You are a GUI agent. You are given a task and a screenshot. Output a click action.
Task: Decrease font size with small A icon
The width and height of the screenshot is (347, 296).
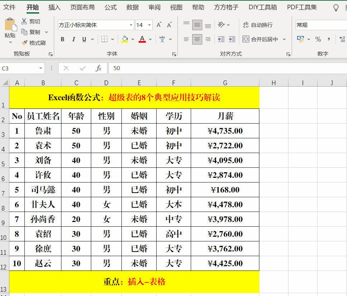tap(169, 25)
